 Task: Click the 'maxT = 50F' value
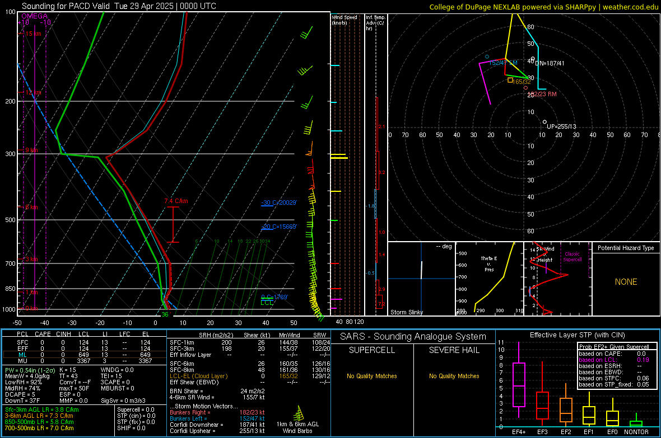74,388
